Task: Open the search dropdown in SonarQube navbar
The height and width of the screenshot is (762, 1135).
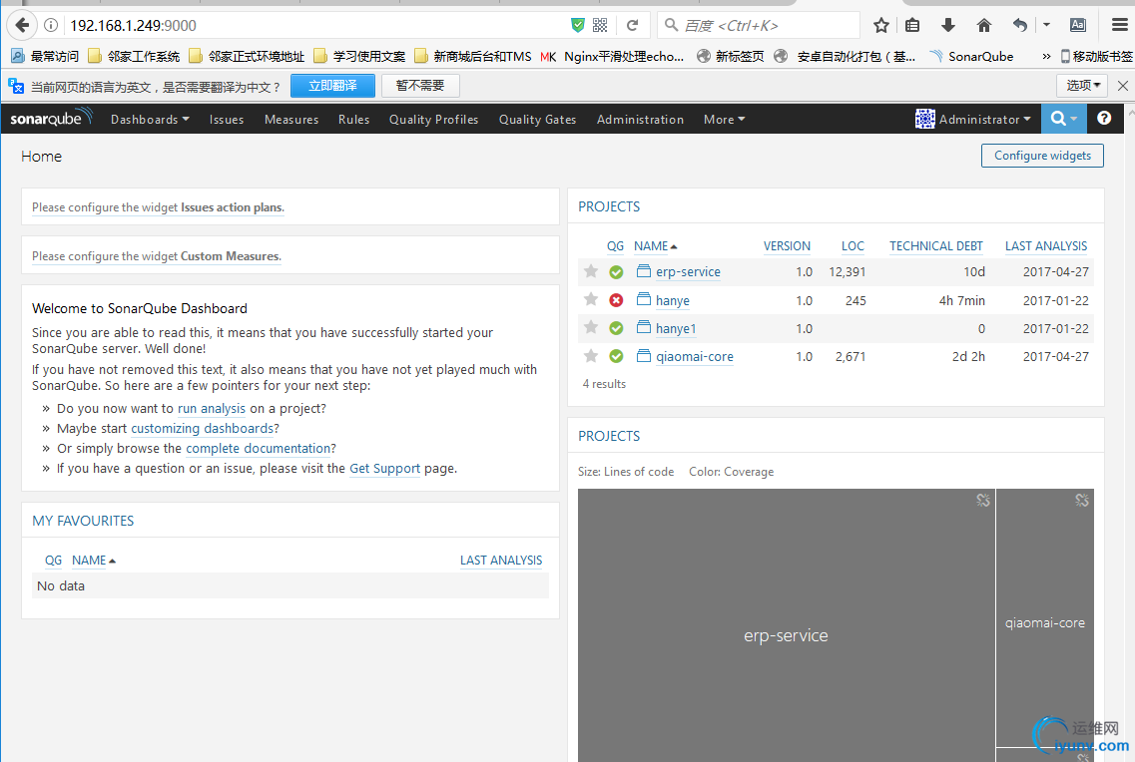Action: [x=1064, y=119]
